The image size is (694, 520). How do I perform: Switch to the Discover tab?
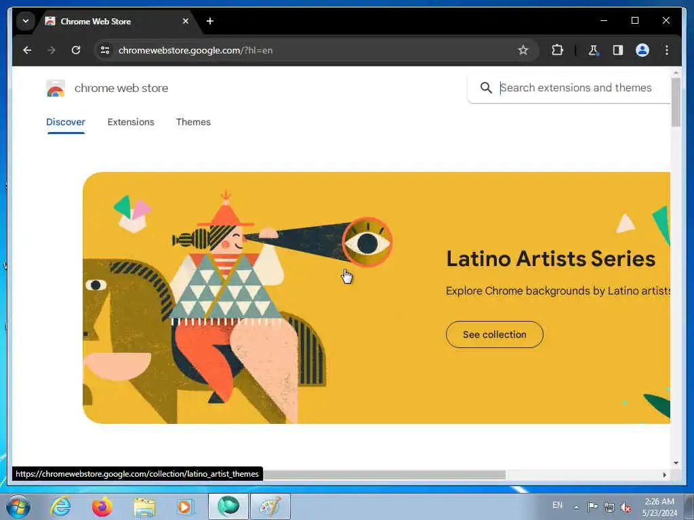tap(66, 122)
